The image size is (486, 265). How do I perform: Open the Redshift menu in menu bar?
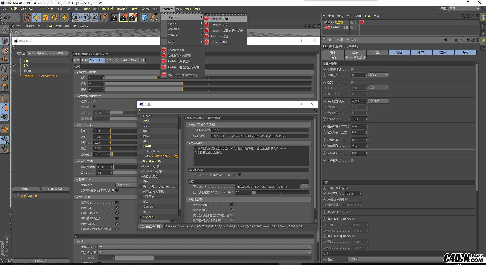(x=167, y=9)
